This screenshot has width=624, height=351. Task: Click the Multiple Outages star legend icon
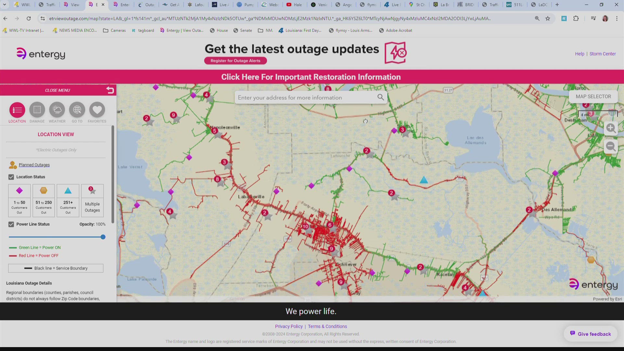pos(92,190)
